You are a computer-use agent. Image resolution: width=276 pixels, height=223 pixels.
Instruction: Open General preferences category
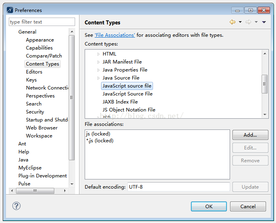27,32
